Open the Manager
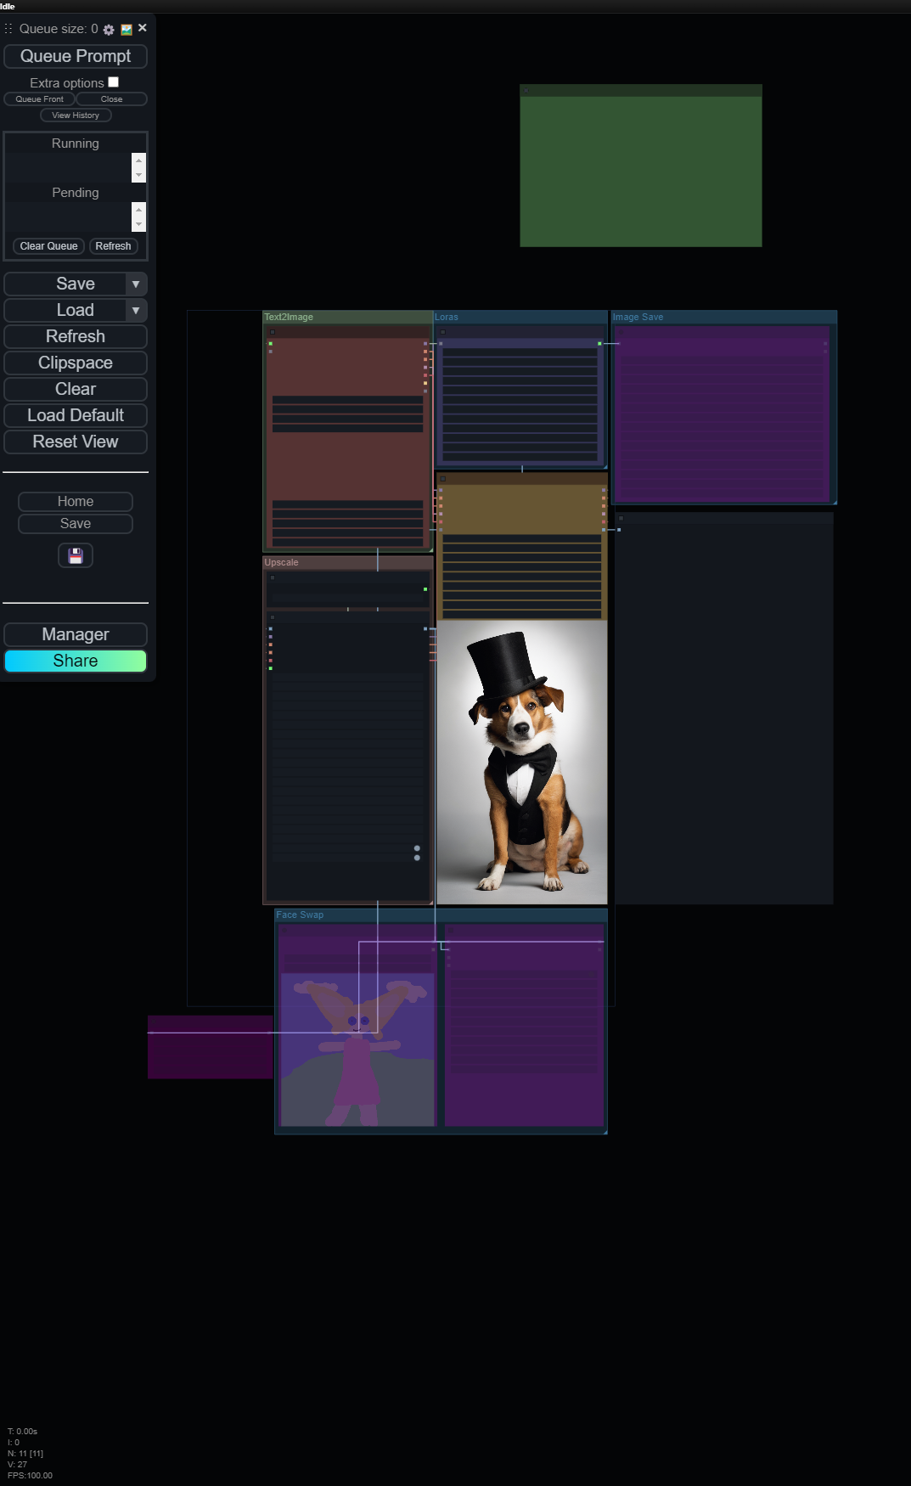 pyautogui.click(x=76, y=634)
